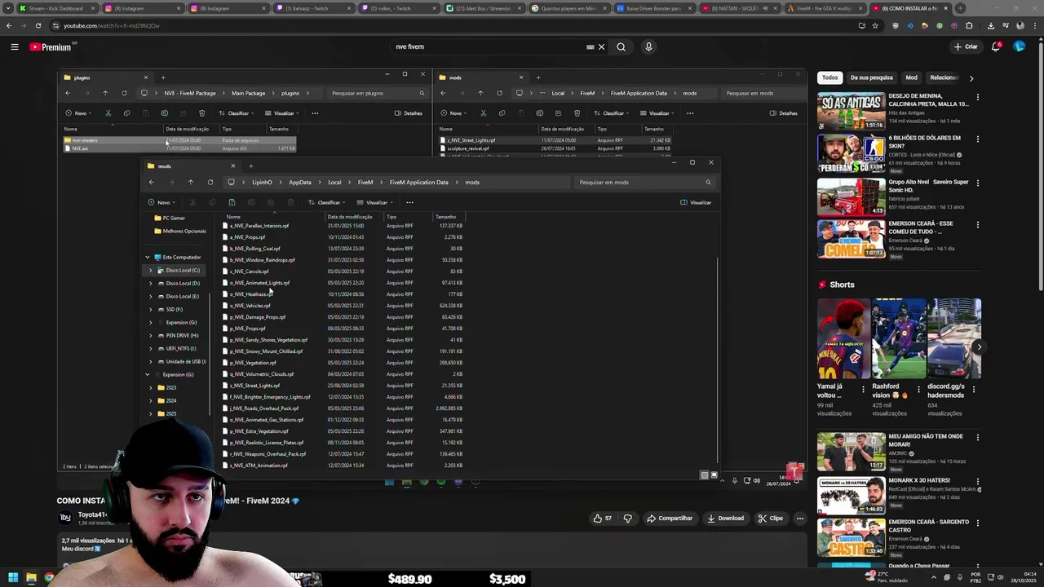Like the video with thumbs up
This screenshot has width=1044, height=587.
[x=603, y=518]
